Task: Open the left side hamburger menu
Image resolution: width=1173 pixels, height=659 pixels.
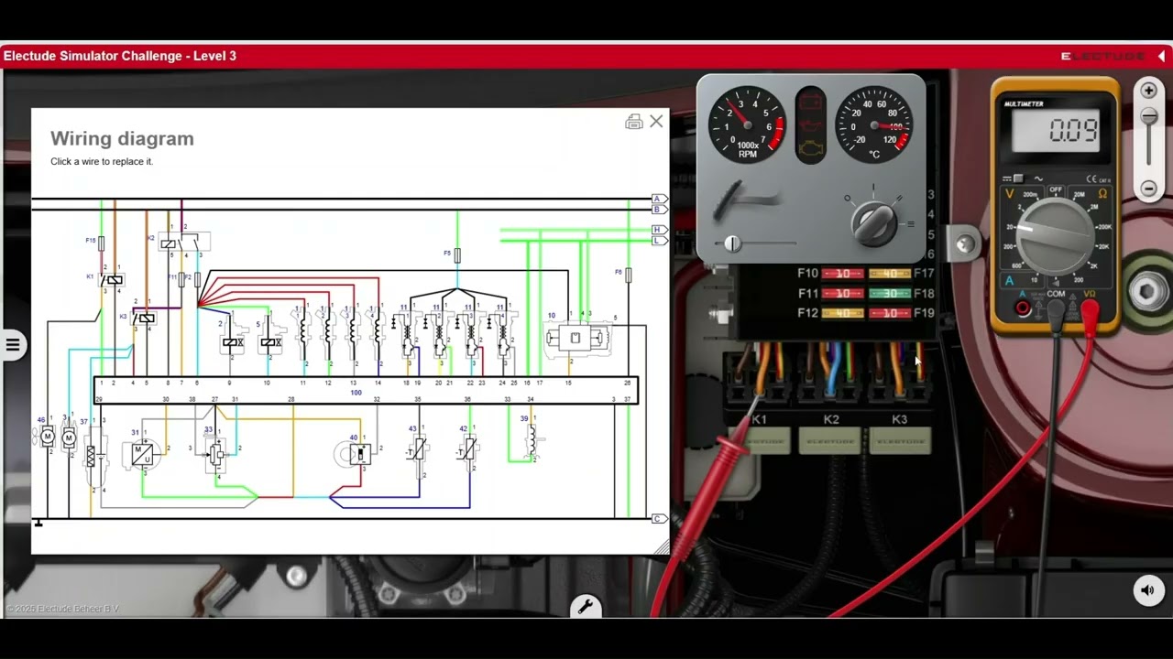Action: (x=13, y=345)
